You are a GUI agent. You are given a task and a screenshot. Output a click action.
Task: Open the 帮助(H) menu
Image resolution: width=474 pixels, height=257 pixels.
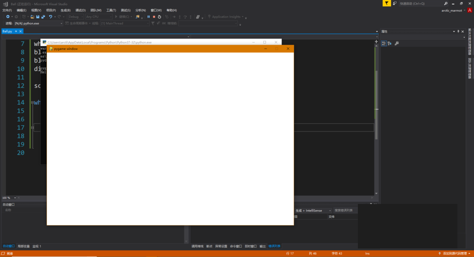pyautogui.click(x=172, y=10)
